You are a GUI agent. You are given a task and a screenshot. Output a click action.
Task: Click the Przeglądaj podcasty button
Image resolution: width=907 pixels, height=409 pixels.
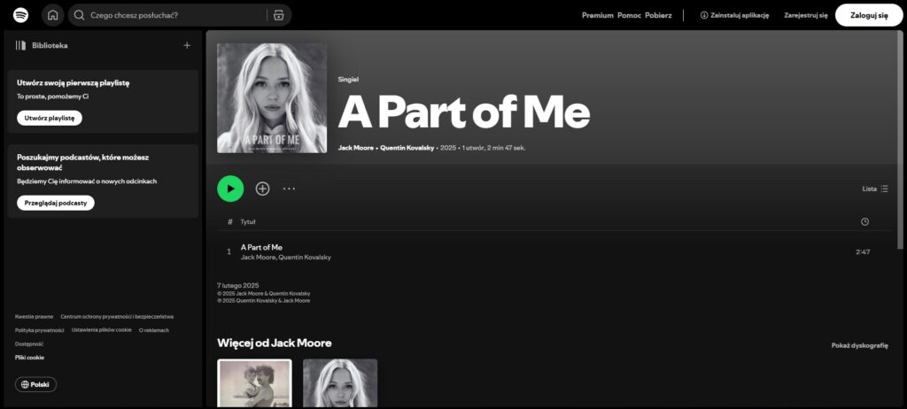55,203
